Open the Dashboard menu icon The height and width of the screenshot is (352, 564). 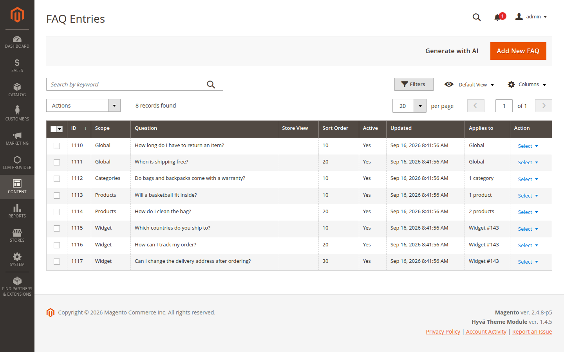pyautogui.click(x=17, y=39)
